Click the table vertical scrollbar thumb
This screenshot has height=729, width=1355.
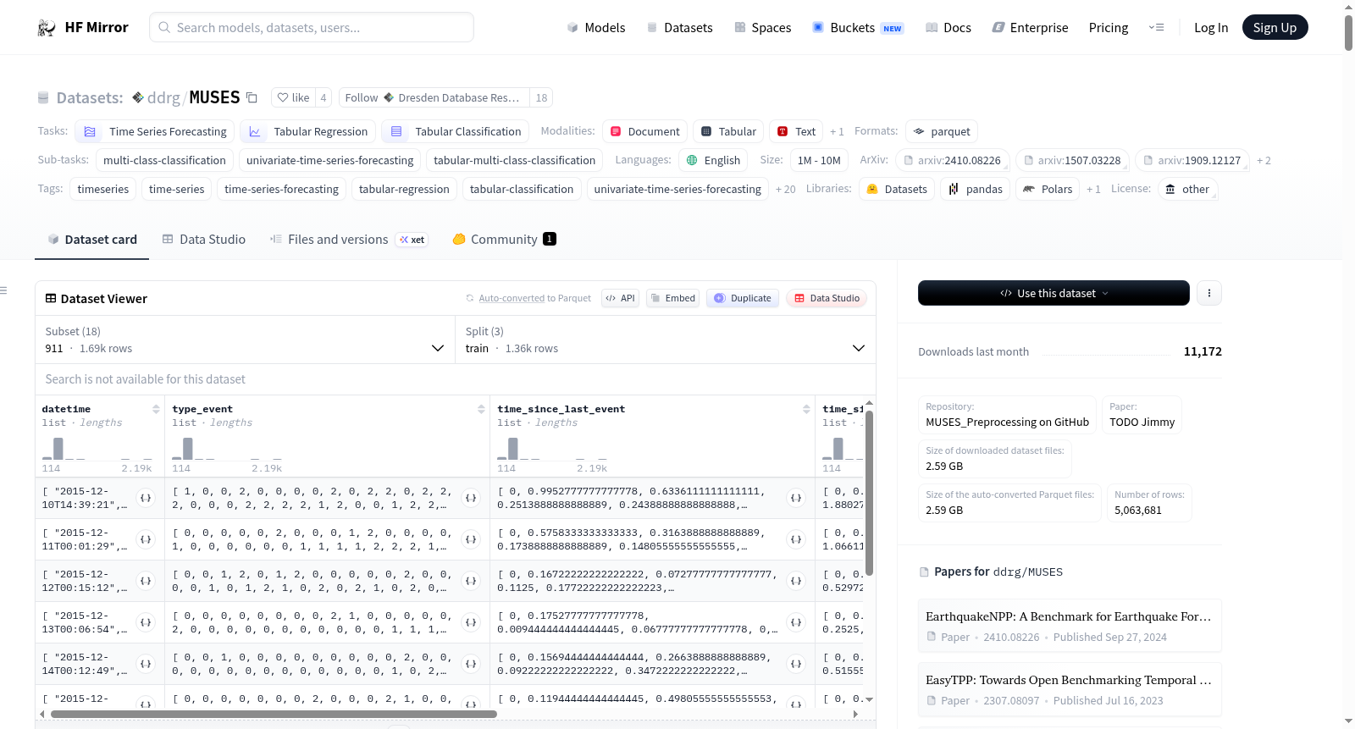pos(869,493)
